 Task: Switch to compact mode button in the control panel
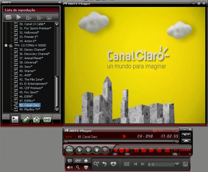(x=186, y=135)
